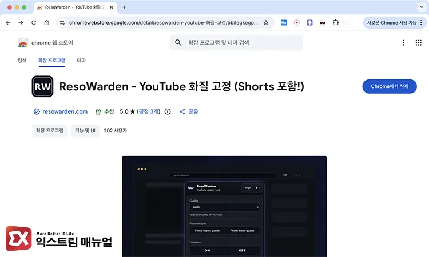View site information in the address bar

coord(62,23)
